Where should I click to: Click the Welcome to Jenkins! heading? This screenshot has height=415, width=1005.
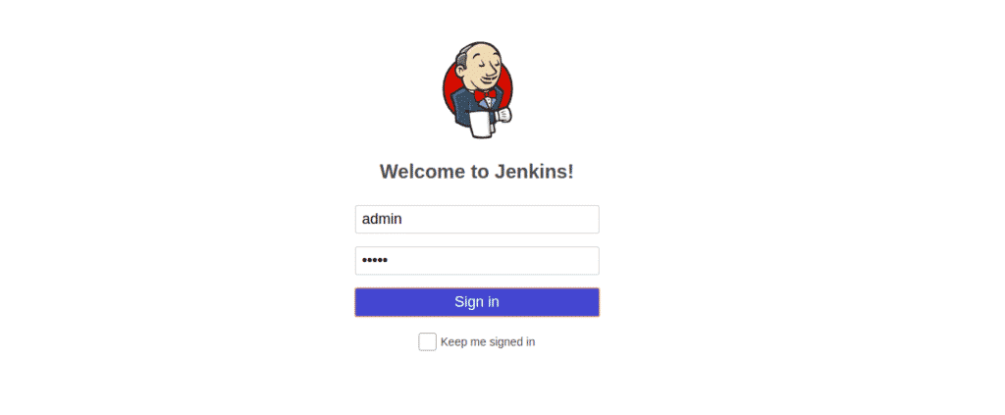click(477, 172)
